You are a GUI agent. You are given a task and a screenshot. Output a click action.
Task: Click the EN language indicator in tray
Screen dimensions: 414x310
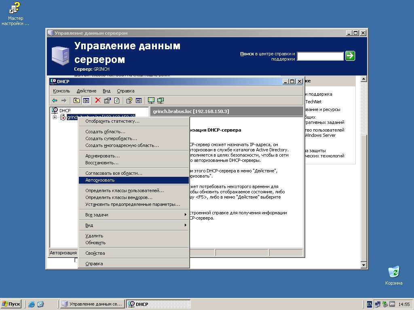[370, 304]
